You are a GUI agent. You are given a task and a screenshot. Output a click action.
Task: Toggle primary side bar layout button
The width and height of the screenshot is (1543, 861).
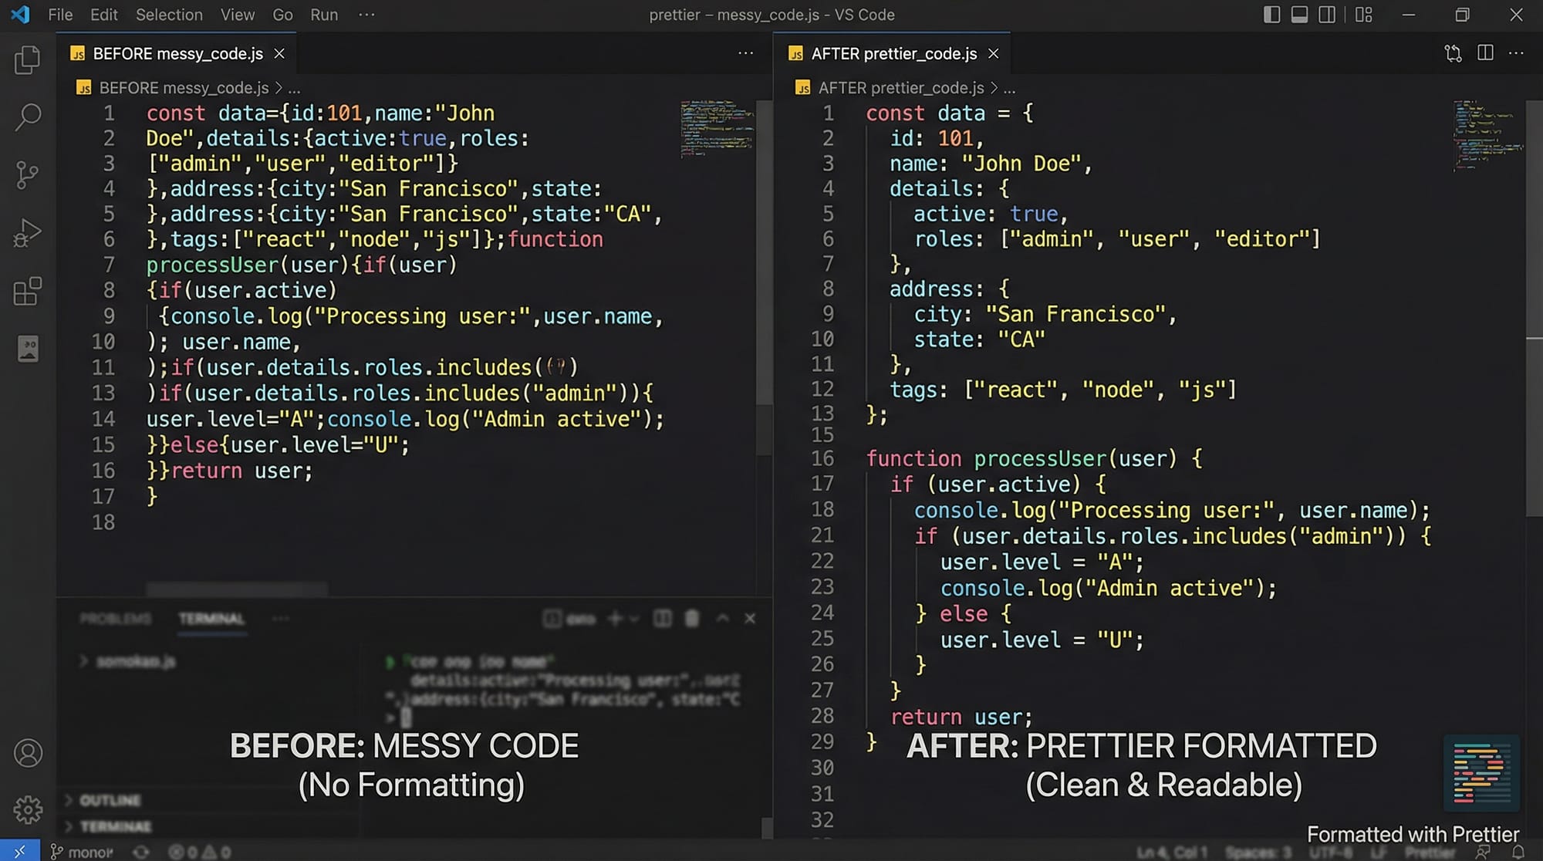(1271, 15)
